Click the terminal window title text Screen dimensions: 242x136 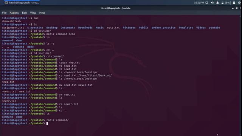pos(116,8)
